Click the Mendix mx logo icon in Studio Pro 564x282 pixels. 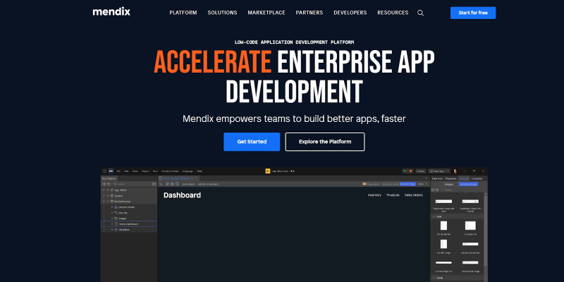click(x=111, y=171)
